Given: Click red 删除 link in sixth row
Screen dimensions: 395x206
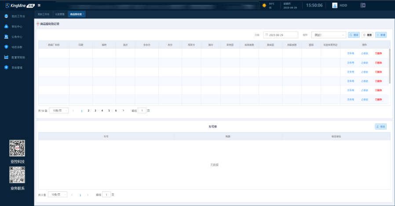Looking at the screenshot, I should pos(378,99).
